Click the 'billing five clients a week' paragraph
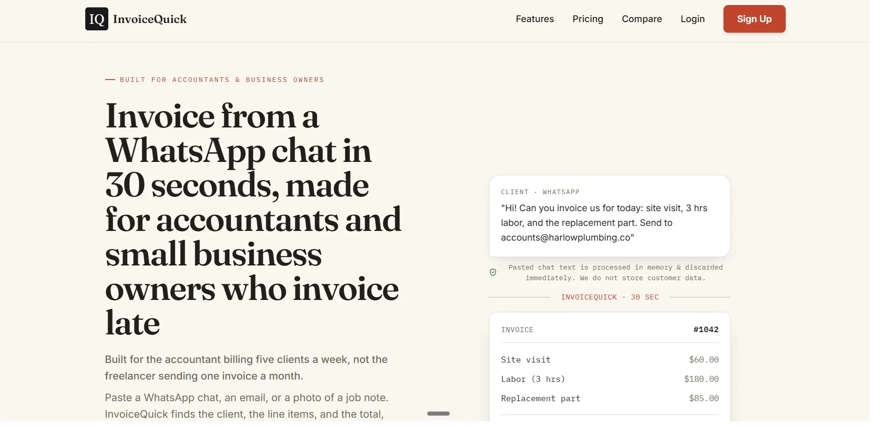Screen dimensions: 882x426 246,368
